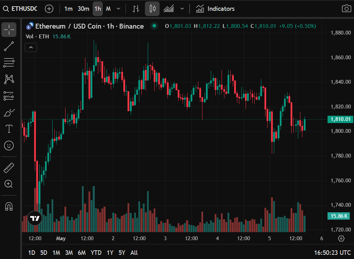Set the date range to 1D
This screenshot has width=354, height=259.
pyautogui.click(x=32, y=252)
